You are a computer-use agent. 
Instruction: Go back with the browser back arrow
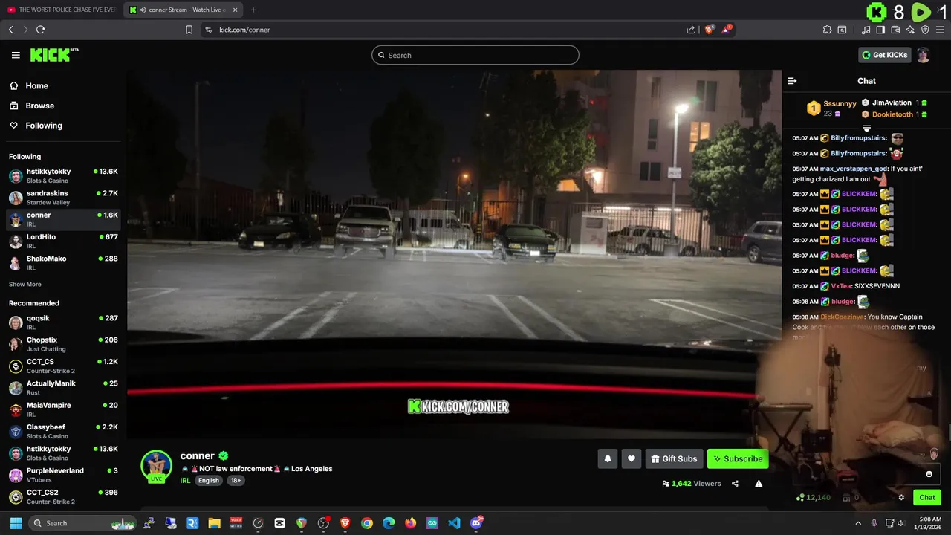coord(10,30)
